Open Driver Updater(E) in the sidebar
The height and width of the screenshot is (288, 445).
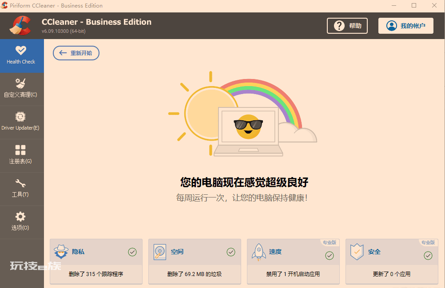pyautogui.click(x=22, y=122)
